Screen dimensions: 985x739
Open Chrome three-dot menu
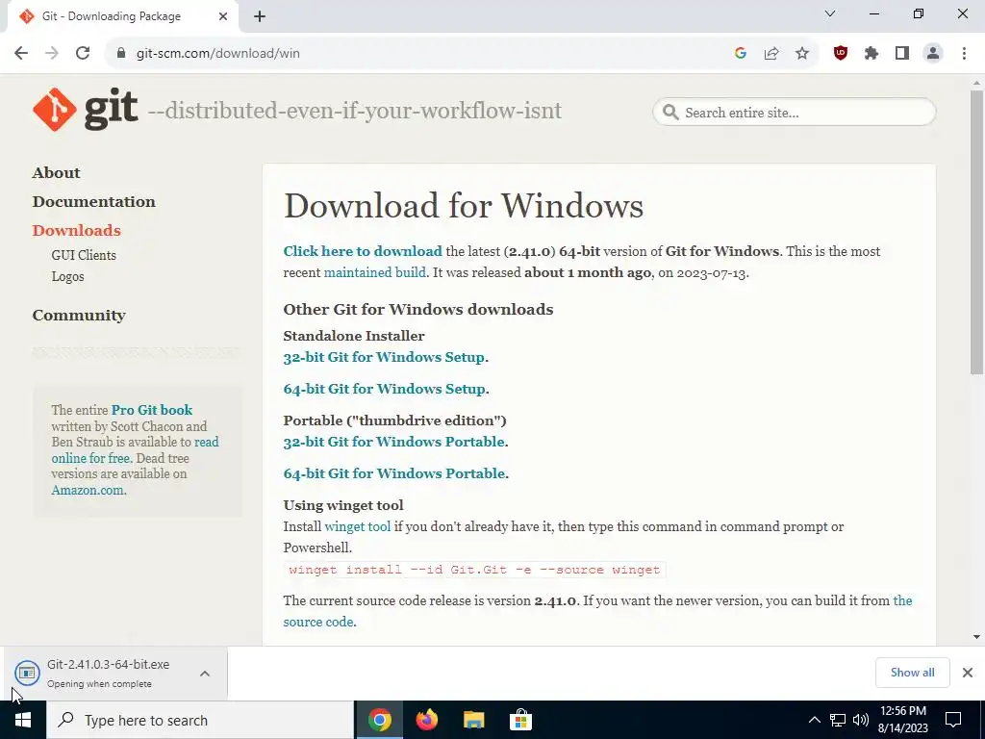click(964, 54)
